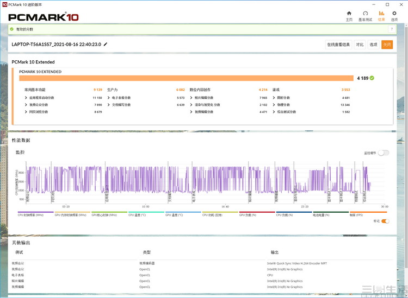Go to the 主页 home icon
408x298 pixels.
(349, 13)
